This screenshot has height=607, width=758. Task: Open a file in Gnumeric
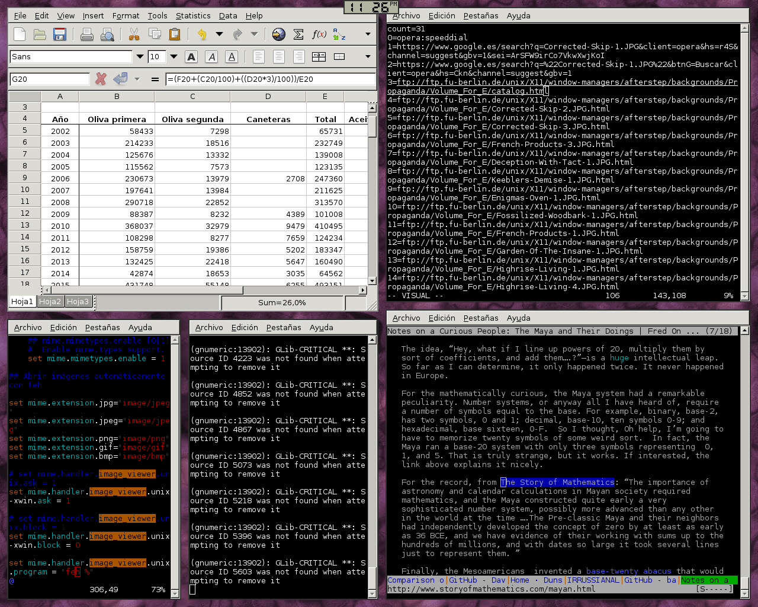pyautogui.click(x=40, y=34)
